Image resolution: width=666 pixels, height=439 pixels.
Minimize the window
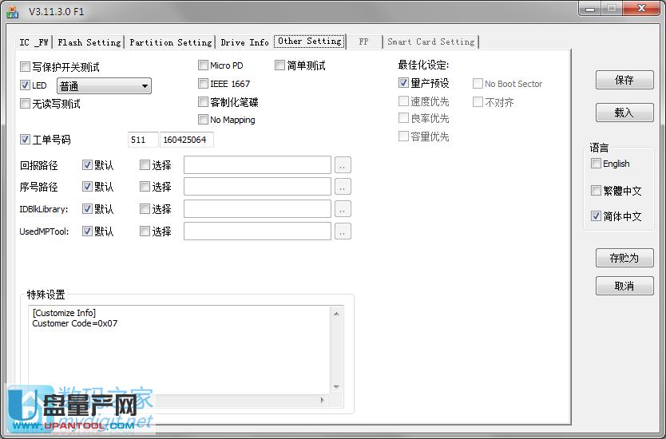pos(590,9)
